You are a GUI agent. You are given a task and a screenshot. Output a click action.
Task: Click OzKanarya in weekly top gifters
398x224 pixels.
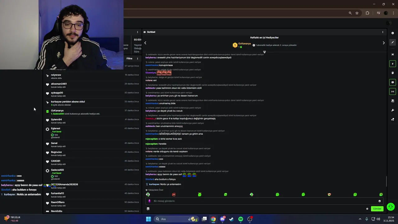(x=244, y=44)
